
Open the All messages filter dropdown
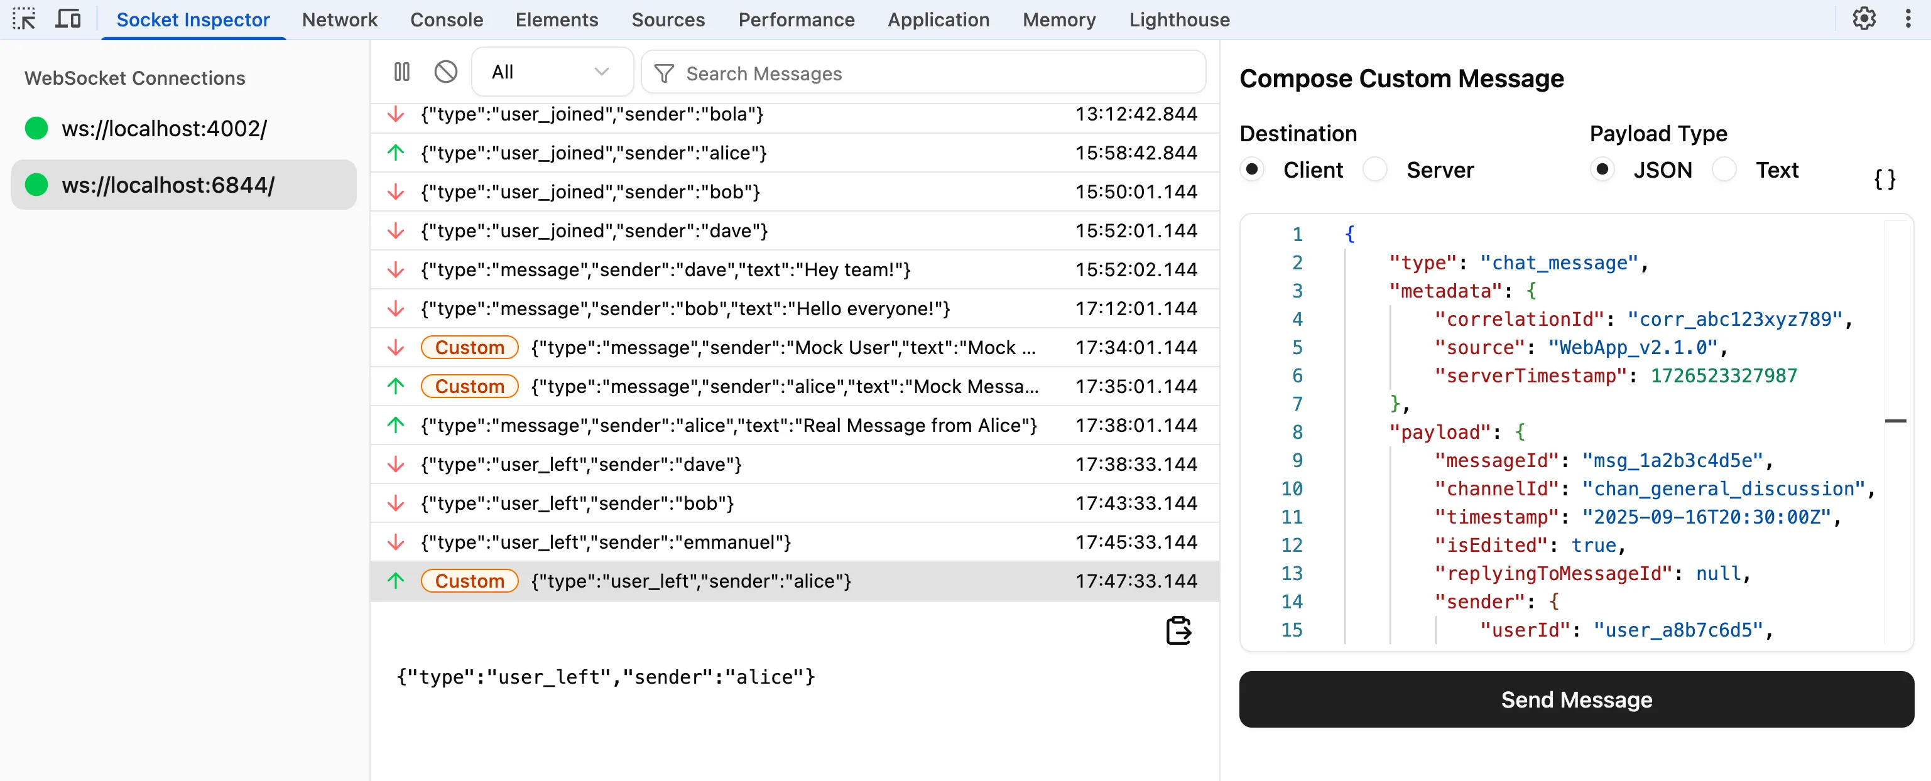(x=552, y=71)
